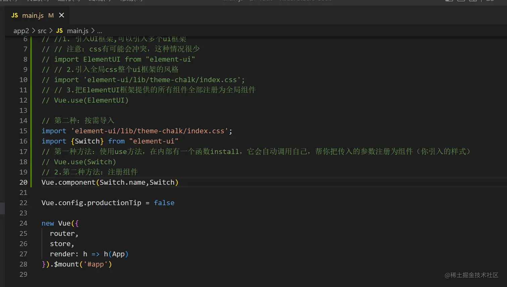507x287 pixels.
Task: Click the commented 'import ElementUI from' line
Action: (x=118, y=59)
